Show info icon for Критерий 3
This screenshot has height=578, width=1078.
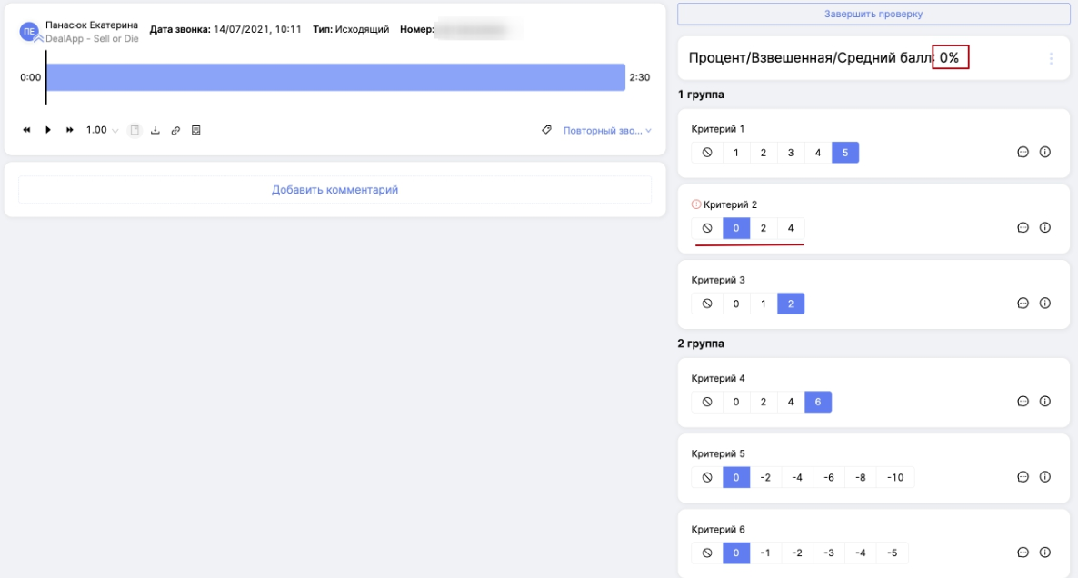point(1044,304)
